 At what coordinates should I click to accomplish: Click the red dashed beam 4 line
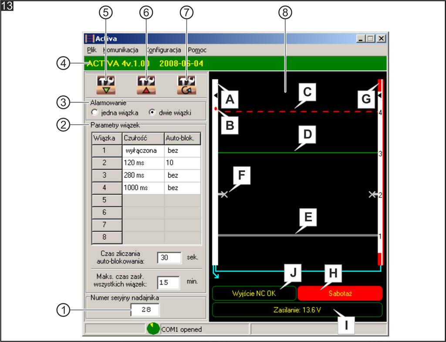coord(298,112)
